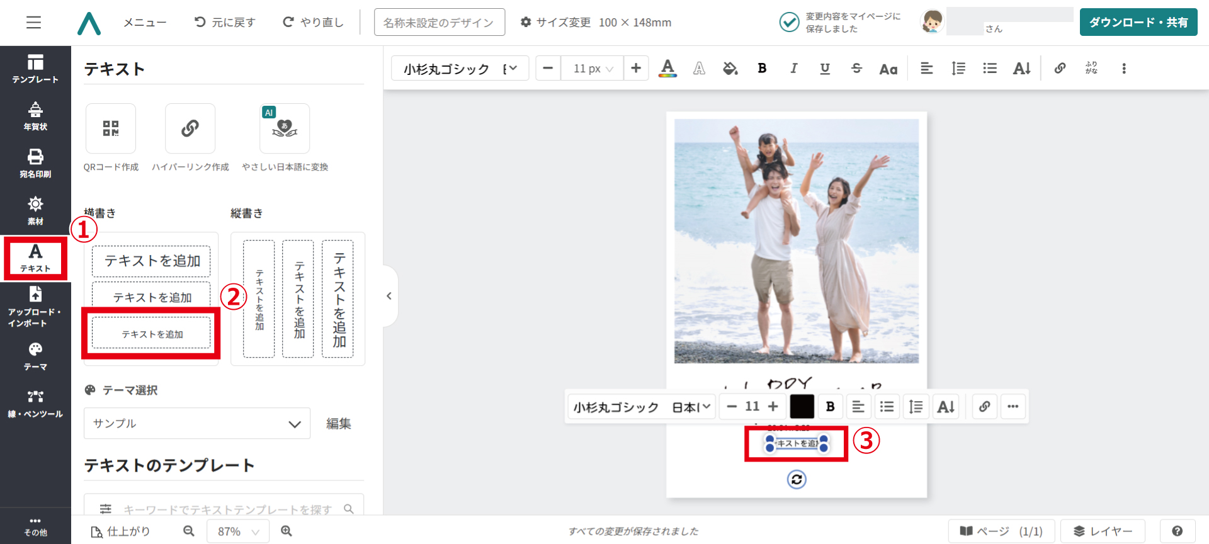Switch to the 素材 sidebar tab
This screenshot has width=1209, height=544.
coord(35,210)
